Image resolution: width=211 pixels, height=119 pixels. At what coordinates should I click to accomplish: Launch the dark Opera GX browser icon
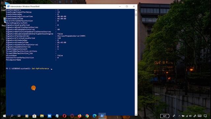[x=72, y=116]
